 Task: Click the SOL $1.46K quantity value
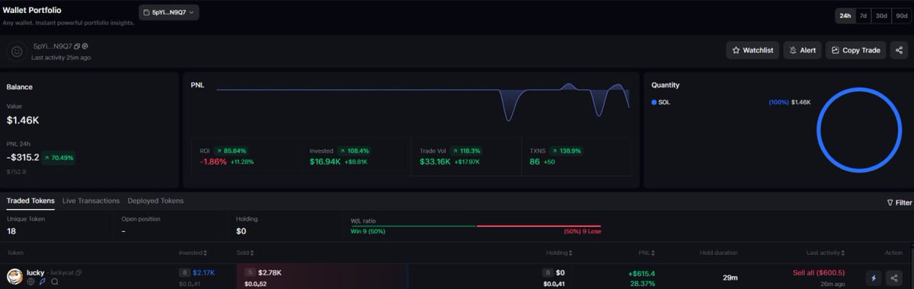801,102
